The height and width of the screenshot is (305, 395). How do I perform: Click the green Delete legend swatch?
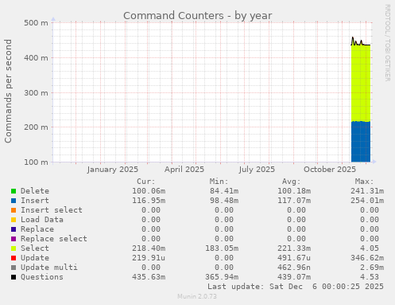14,191
